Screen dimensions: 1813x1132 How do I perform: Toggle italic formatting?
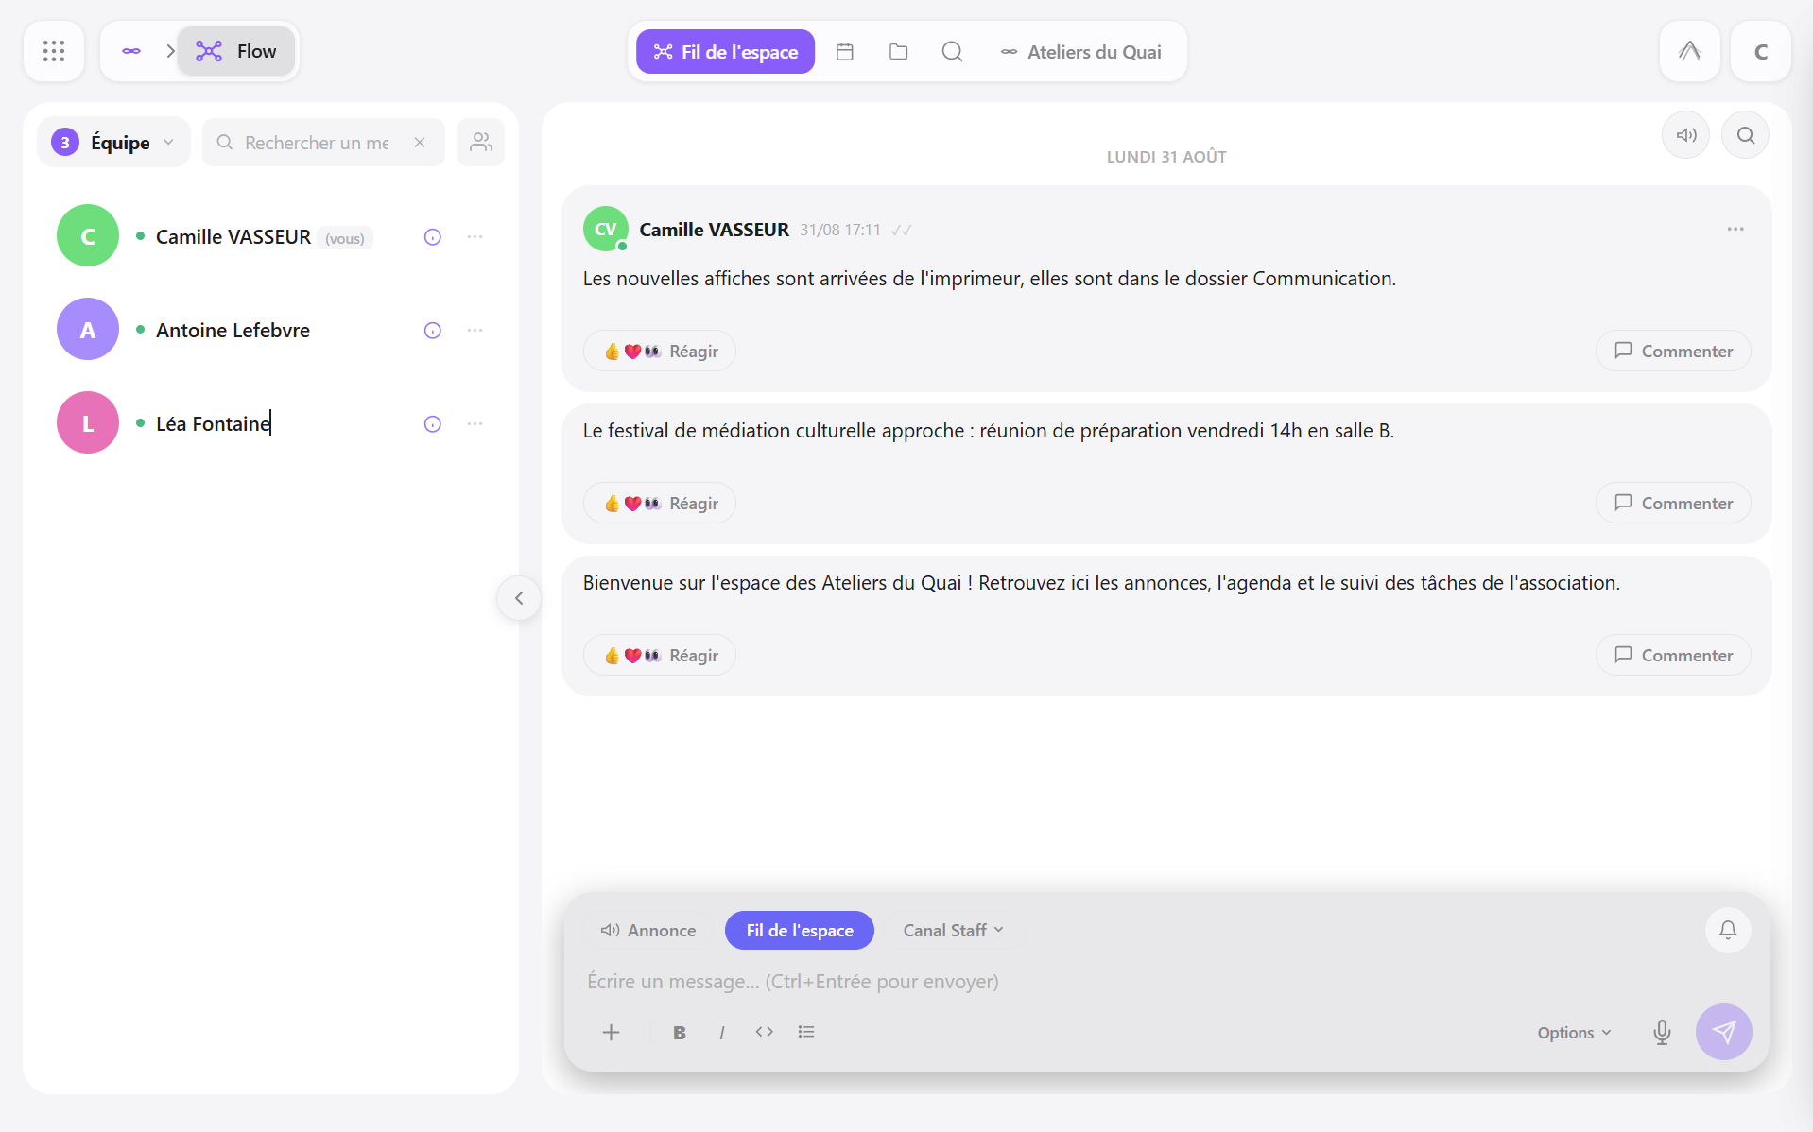[x=722, y=1032]
